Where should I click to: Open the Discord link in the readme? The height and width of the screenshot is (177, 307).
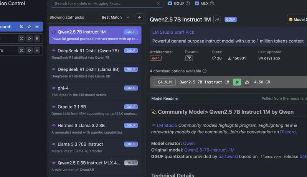pyautogui.click(x=288, y=132)
